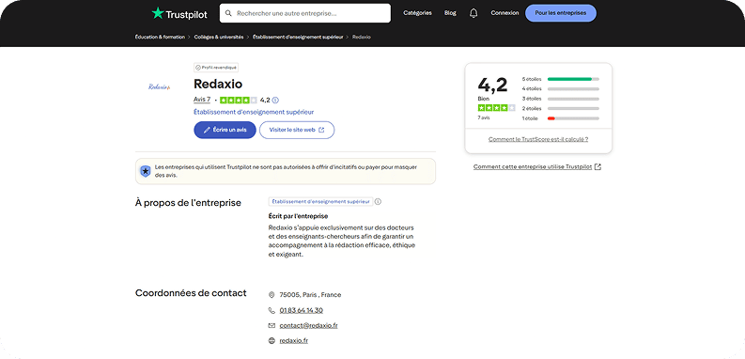Click the star rating in score card
This screenshot has width=745, height=359.
(496, 108)
